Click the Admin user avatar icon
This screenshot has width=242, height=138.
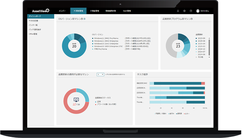(198, 11)
